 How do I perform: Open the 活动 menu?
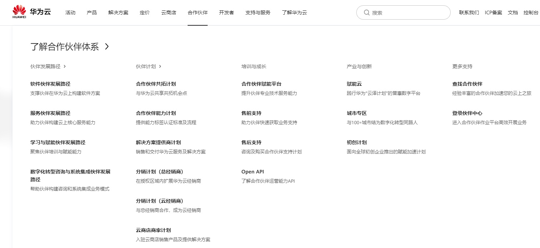point(70,12)
